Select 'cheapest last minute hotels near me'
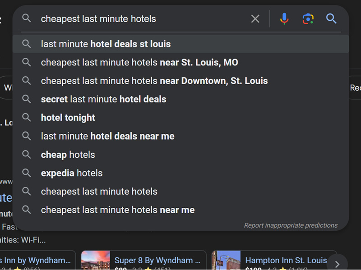The height and width of the screenshot is (270, 361). (118, 210)
